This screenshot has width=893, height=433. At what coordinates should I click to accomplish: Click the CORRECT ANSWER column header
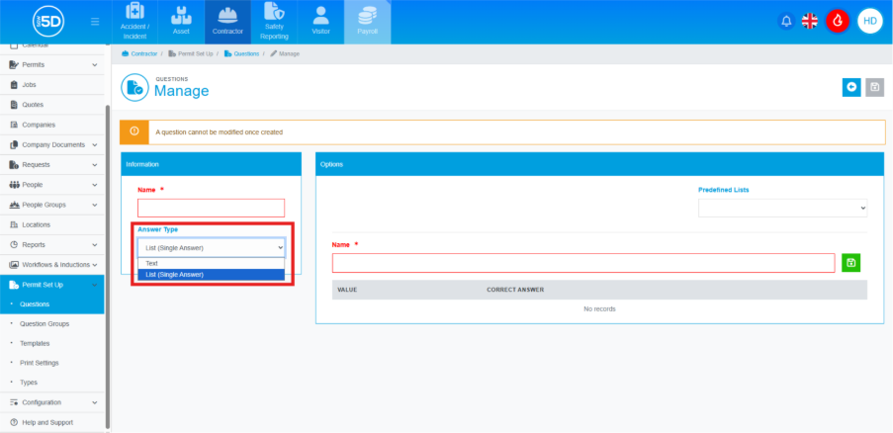point(515,290)
